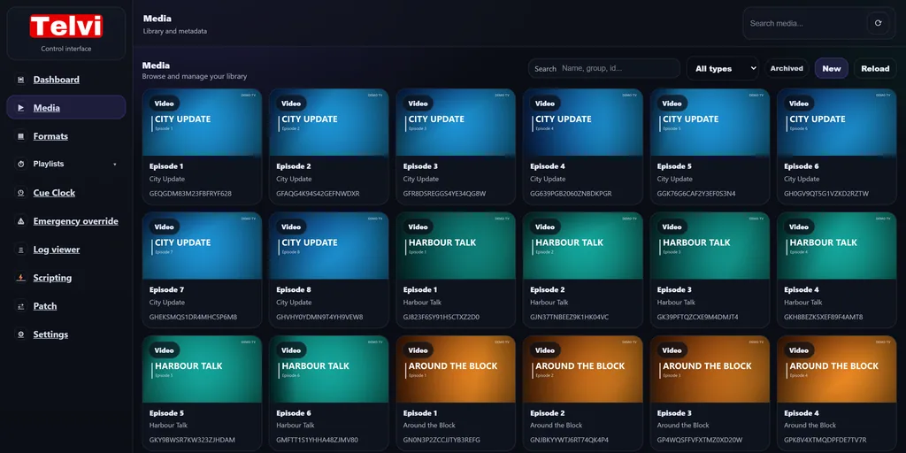
Task: Click the Log viewer list icon
Action: tap(21, 250)
